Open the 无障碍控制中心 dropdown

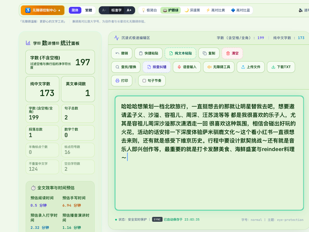(42, 10)
